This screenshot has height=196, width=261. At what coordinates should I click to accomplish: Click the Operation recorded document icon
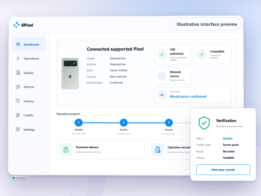158,150
